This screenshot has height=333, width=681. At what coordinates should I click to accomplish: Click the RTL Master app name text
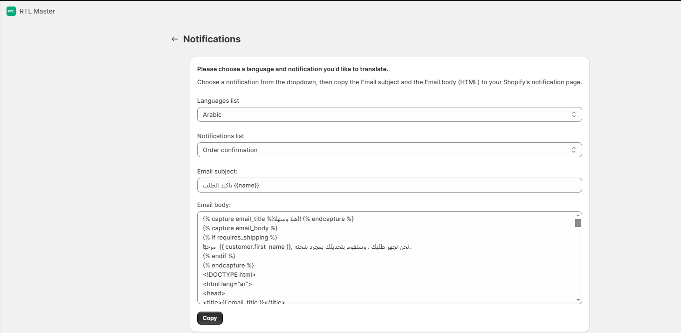[x=37, y=11]
